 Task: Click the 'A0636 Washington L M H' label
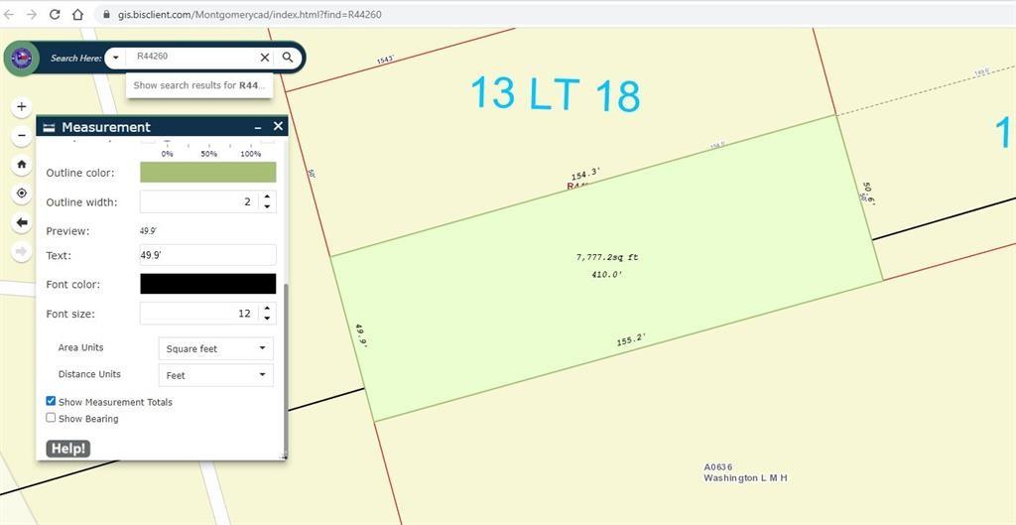pyautogui.click(x=745, y=472)
